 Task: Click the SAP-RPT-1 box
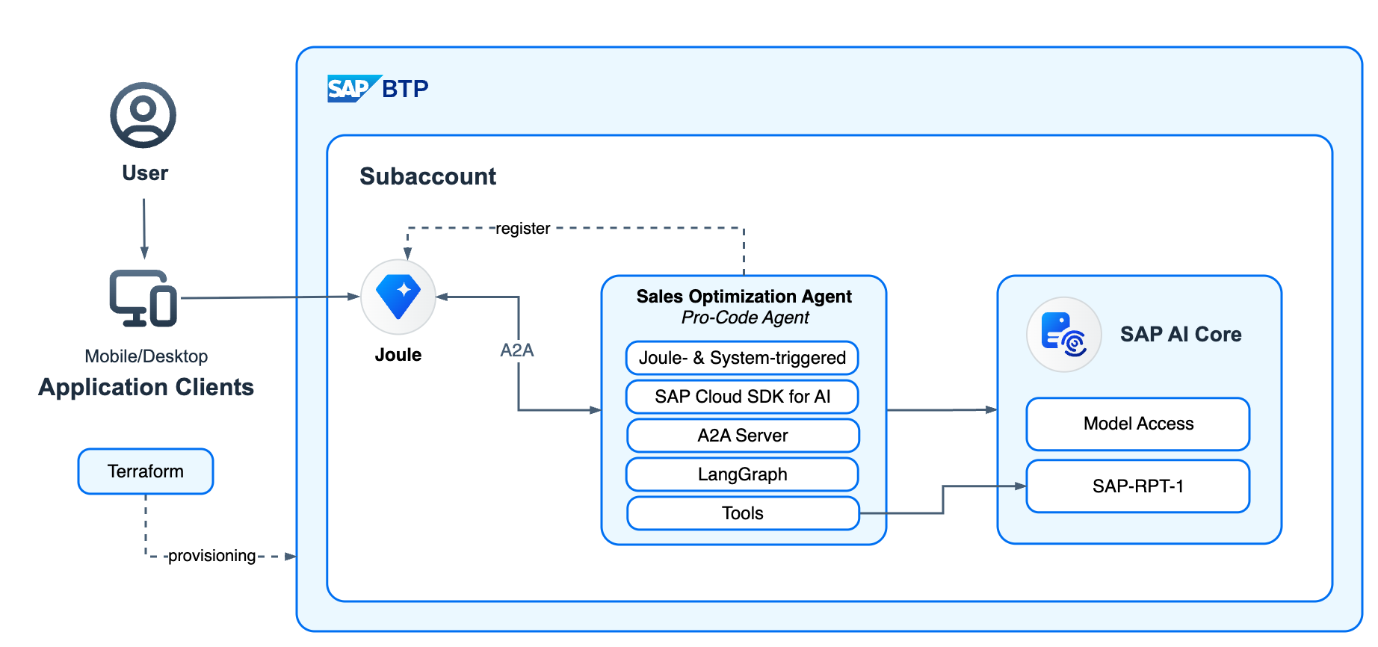(x=1138, y=486)
